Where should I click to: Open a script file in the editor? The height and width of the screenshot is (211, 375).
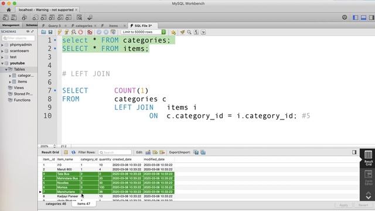coord(43,32)
